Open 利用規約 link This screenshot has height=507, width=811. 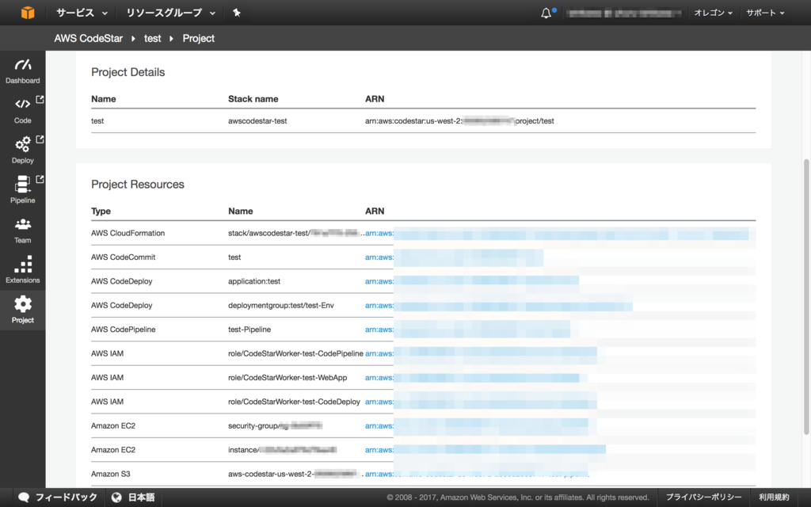775,497
